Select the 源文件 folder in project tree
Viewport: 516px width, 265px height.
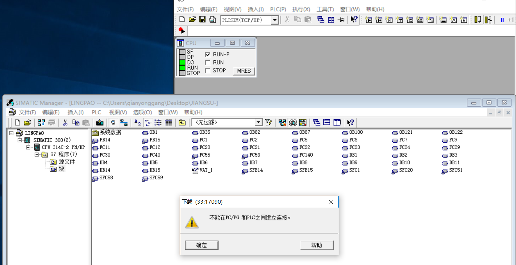pyautogui.click(x=67, y=162)
